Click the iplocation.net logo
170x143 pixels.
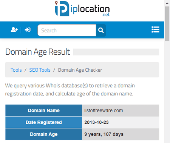(82, 9)
